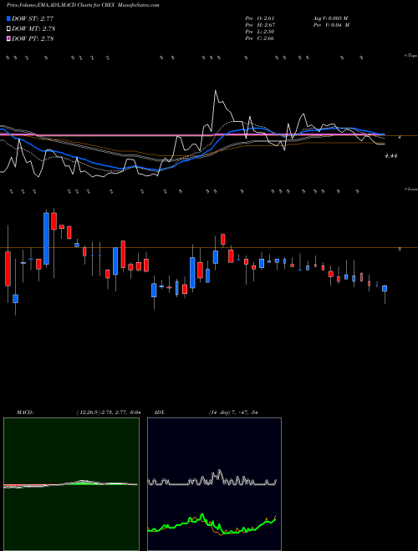
Task: Click the 'Pre L: 2.50' value
Action: [260, 32]
